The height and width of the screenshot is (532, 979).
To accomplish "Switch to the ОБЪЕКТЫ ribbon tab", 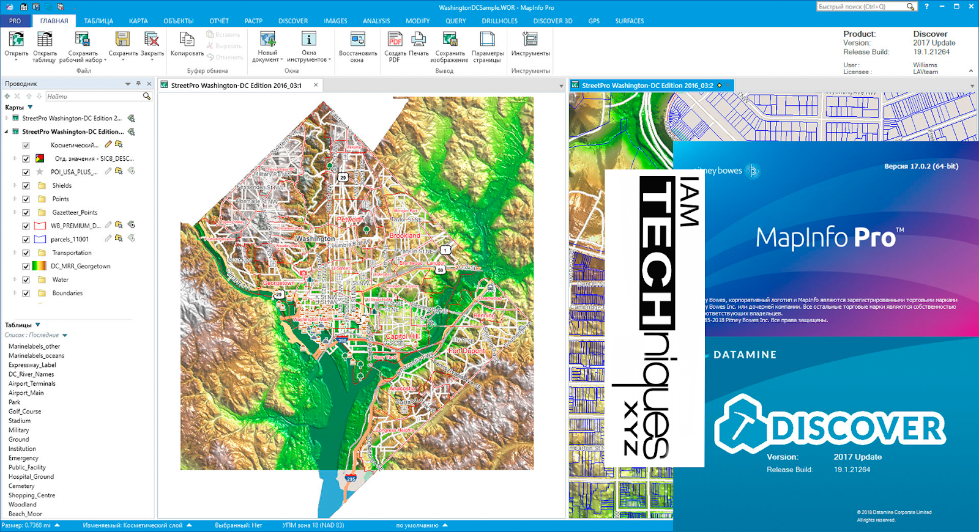I will coord(179,21).
